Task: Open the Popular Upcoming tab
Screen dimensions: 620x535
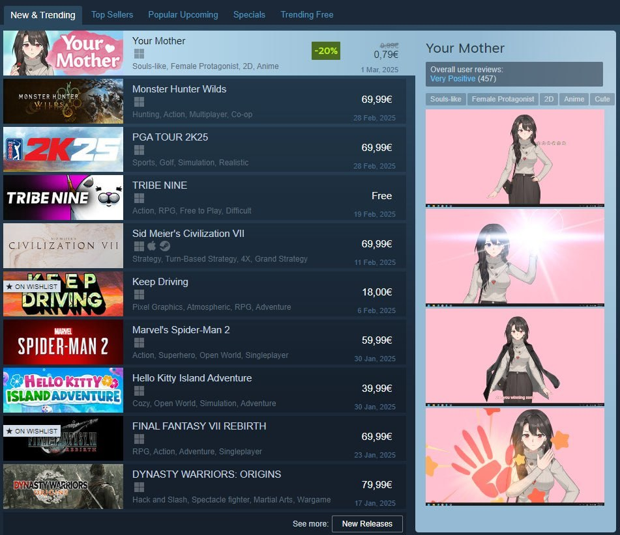Action: point(183,14)
